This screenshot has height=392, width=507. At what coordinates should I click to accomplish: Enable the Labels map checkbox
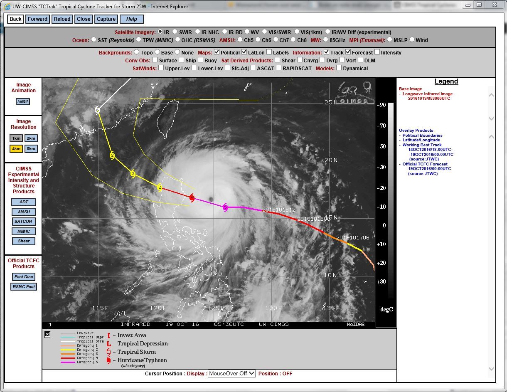269,52
